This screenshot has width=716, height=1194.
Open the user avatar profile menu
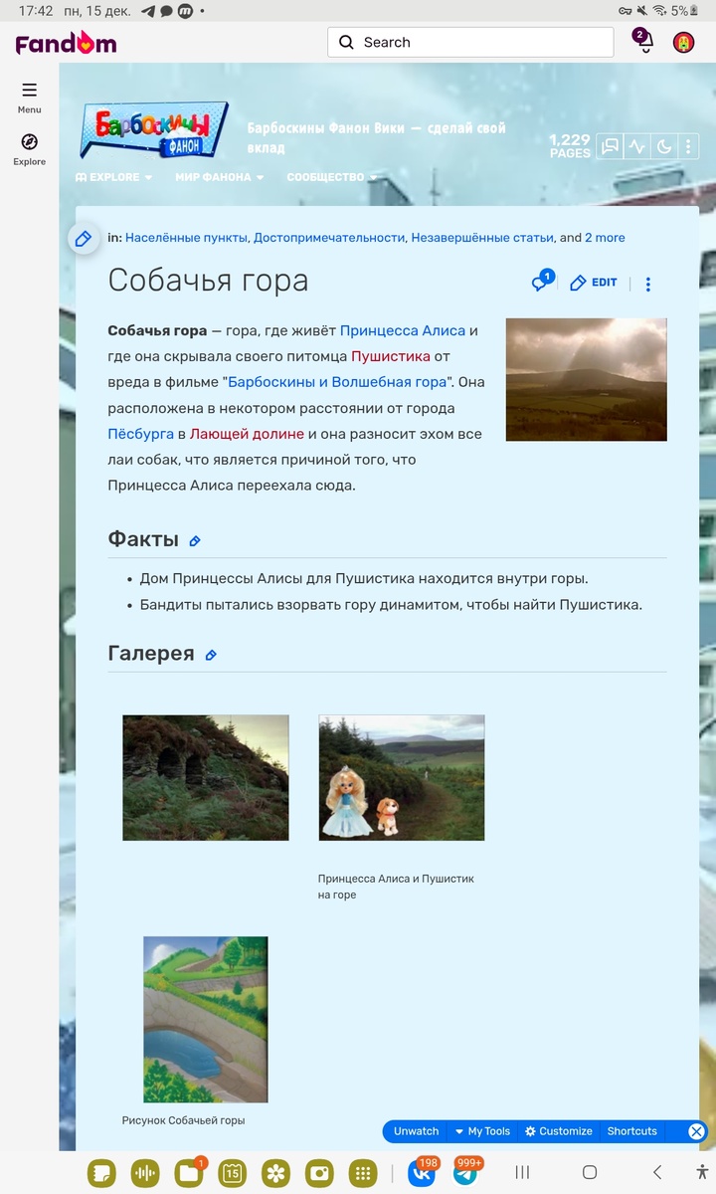[x=683, y=42]
